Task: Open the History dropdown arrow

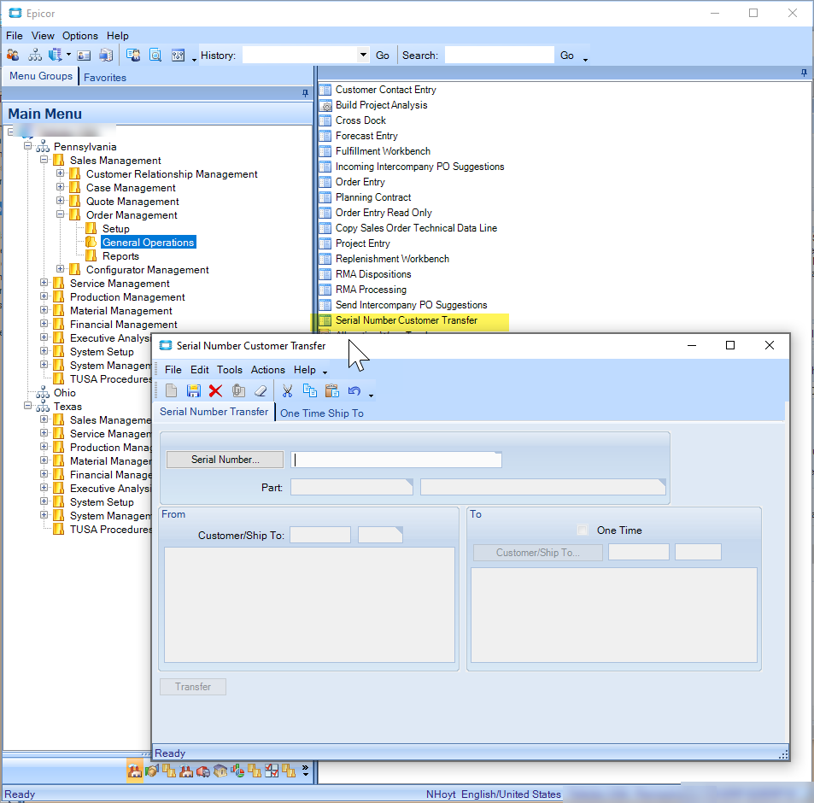Action: [x=363, y=55]
